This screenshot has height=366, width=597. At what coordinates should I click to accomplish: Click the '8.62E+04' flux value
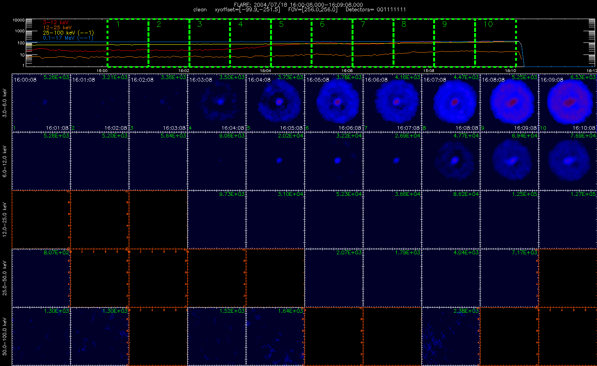[x=466, y=194]
